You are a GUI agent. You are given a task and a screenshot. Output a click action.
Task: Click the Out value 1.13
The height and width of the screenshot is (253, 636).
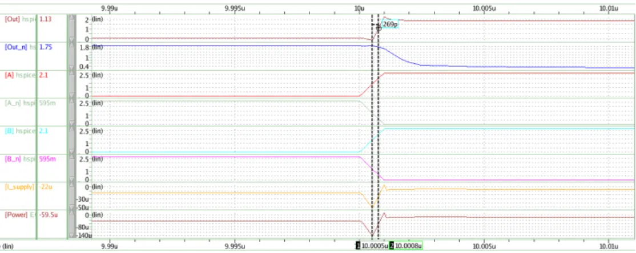click(46, 19)
